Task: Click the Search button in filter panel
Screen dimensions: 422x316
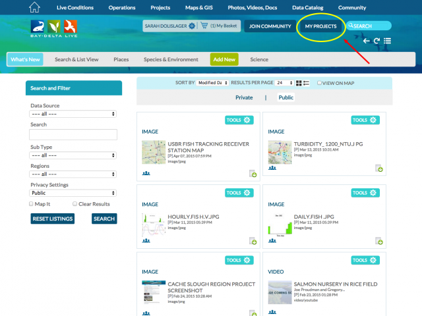Action: (x=104, y=219)
